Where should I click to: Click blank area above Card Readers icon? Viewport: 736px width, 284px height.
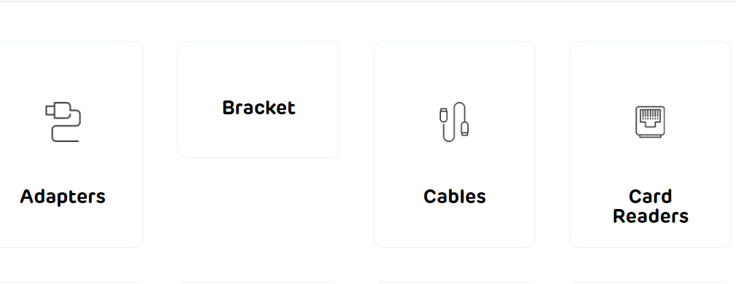click(x=651, y=74)
